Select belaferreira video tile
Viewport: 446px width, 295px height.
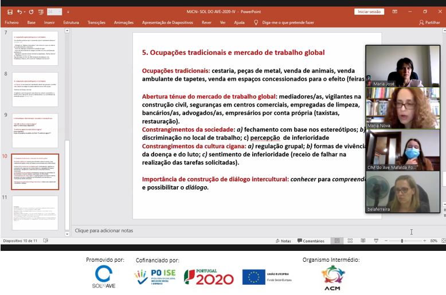[x=403, y=191]
